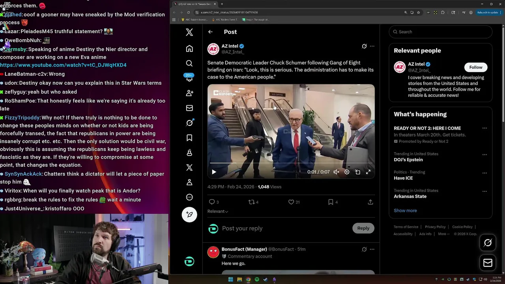Open floating Grok button at bottom right
This screenshot has height=284, width=505.
coord(488,243)
